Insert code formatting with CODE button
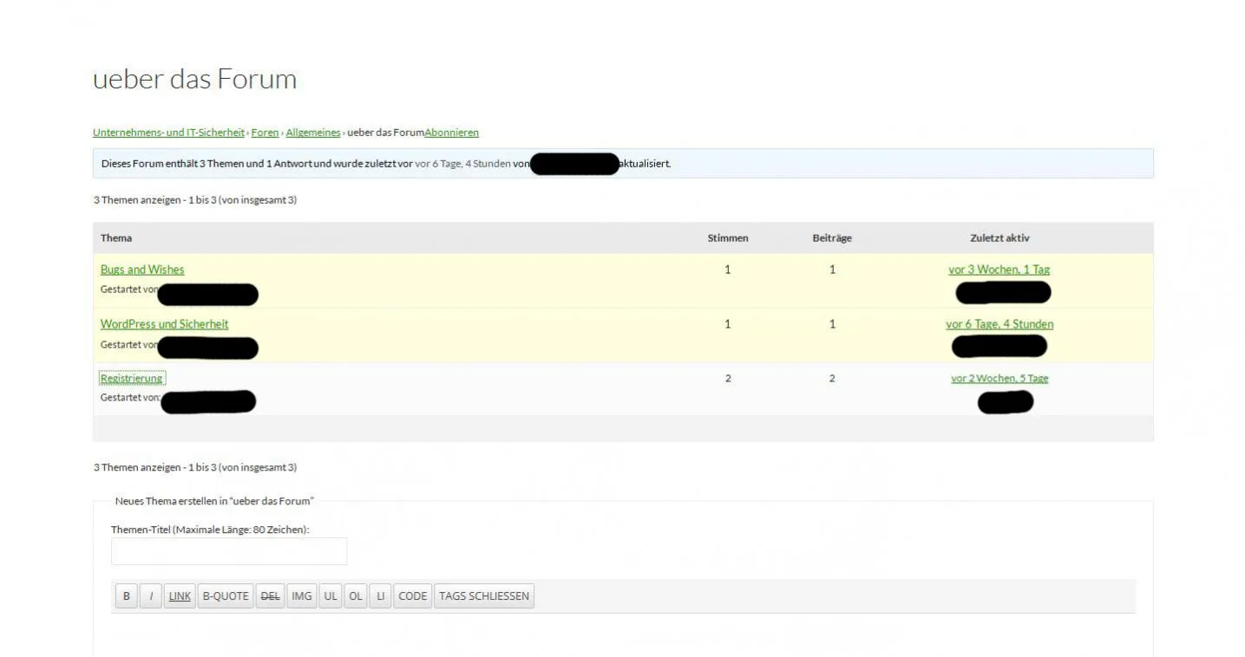The image size is (1245, 657). pos(413,596)
